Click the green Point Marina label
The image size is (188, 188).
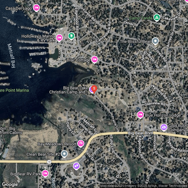pyautogui.click(x=14, y=90)
